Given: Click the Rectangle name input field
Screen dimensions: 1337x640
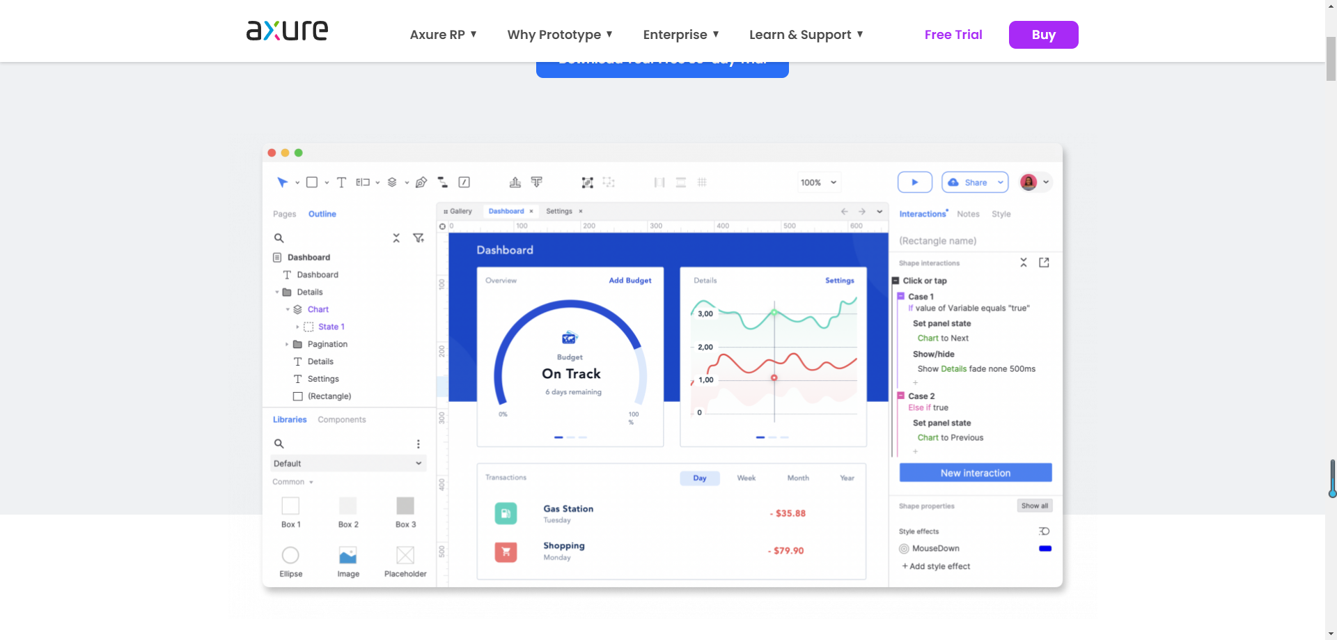Looking at the screenshot, I should [x=975, y=241].
